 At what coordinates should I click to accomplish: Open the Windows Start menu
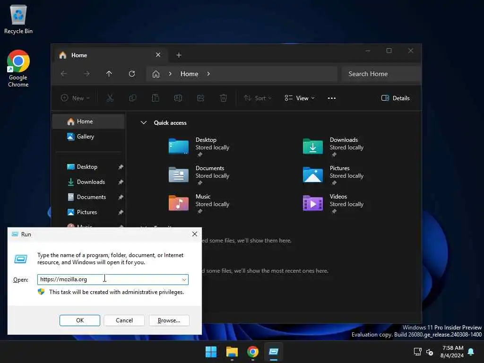click(x=211, y=352)
